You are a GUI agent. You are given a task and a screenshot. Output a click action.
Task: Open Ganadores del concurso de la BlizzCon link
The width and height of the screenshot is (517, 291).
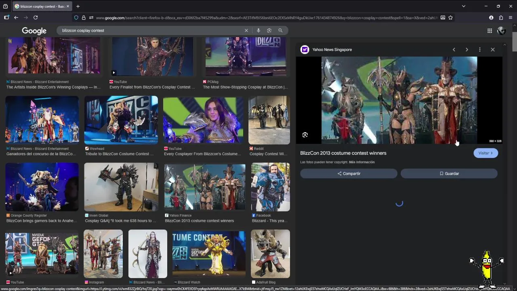pos(41,154)
